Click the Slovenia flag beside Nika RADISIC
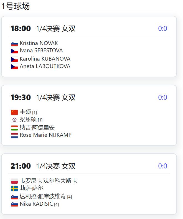The width and height of the screenshot is (183, 219). click(x=14, y=204)
